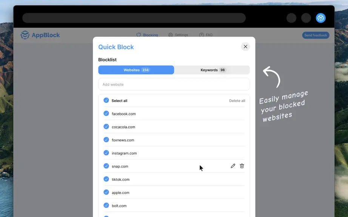
Task: Focus the Add website input field
Action: pyautogui.click(x=174, y=84)
